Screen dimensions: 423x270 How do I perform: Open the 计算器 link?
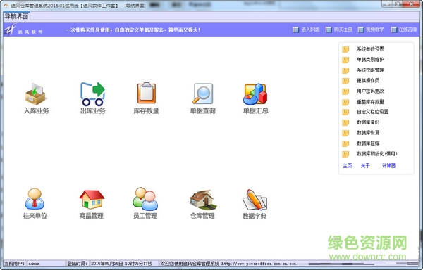point(388,166)
